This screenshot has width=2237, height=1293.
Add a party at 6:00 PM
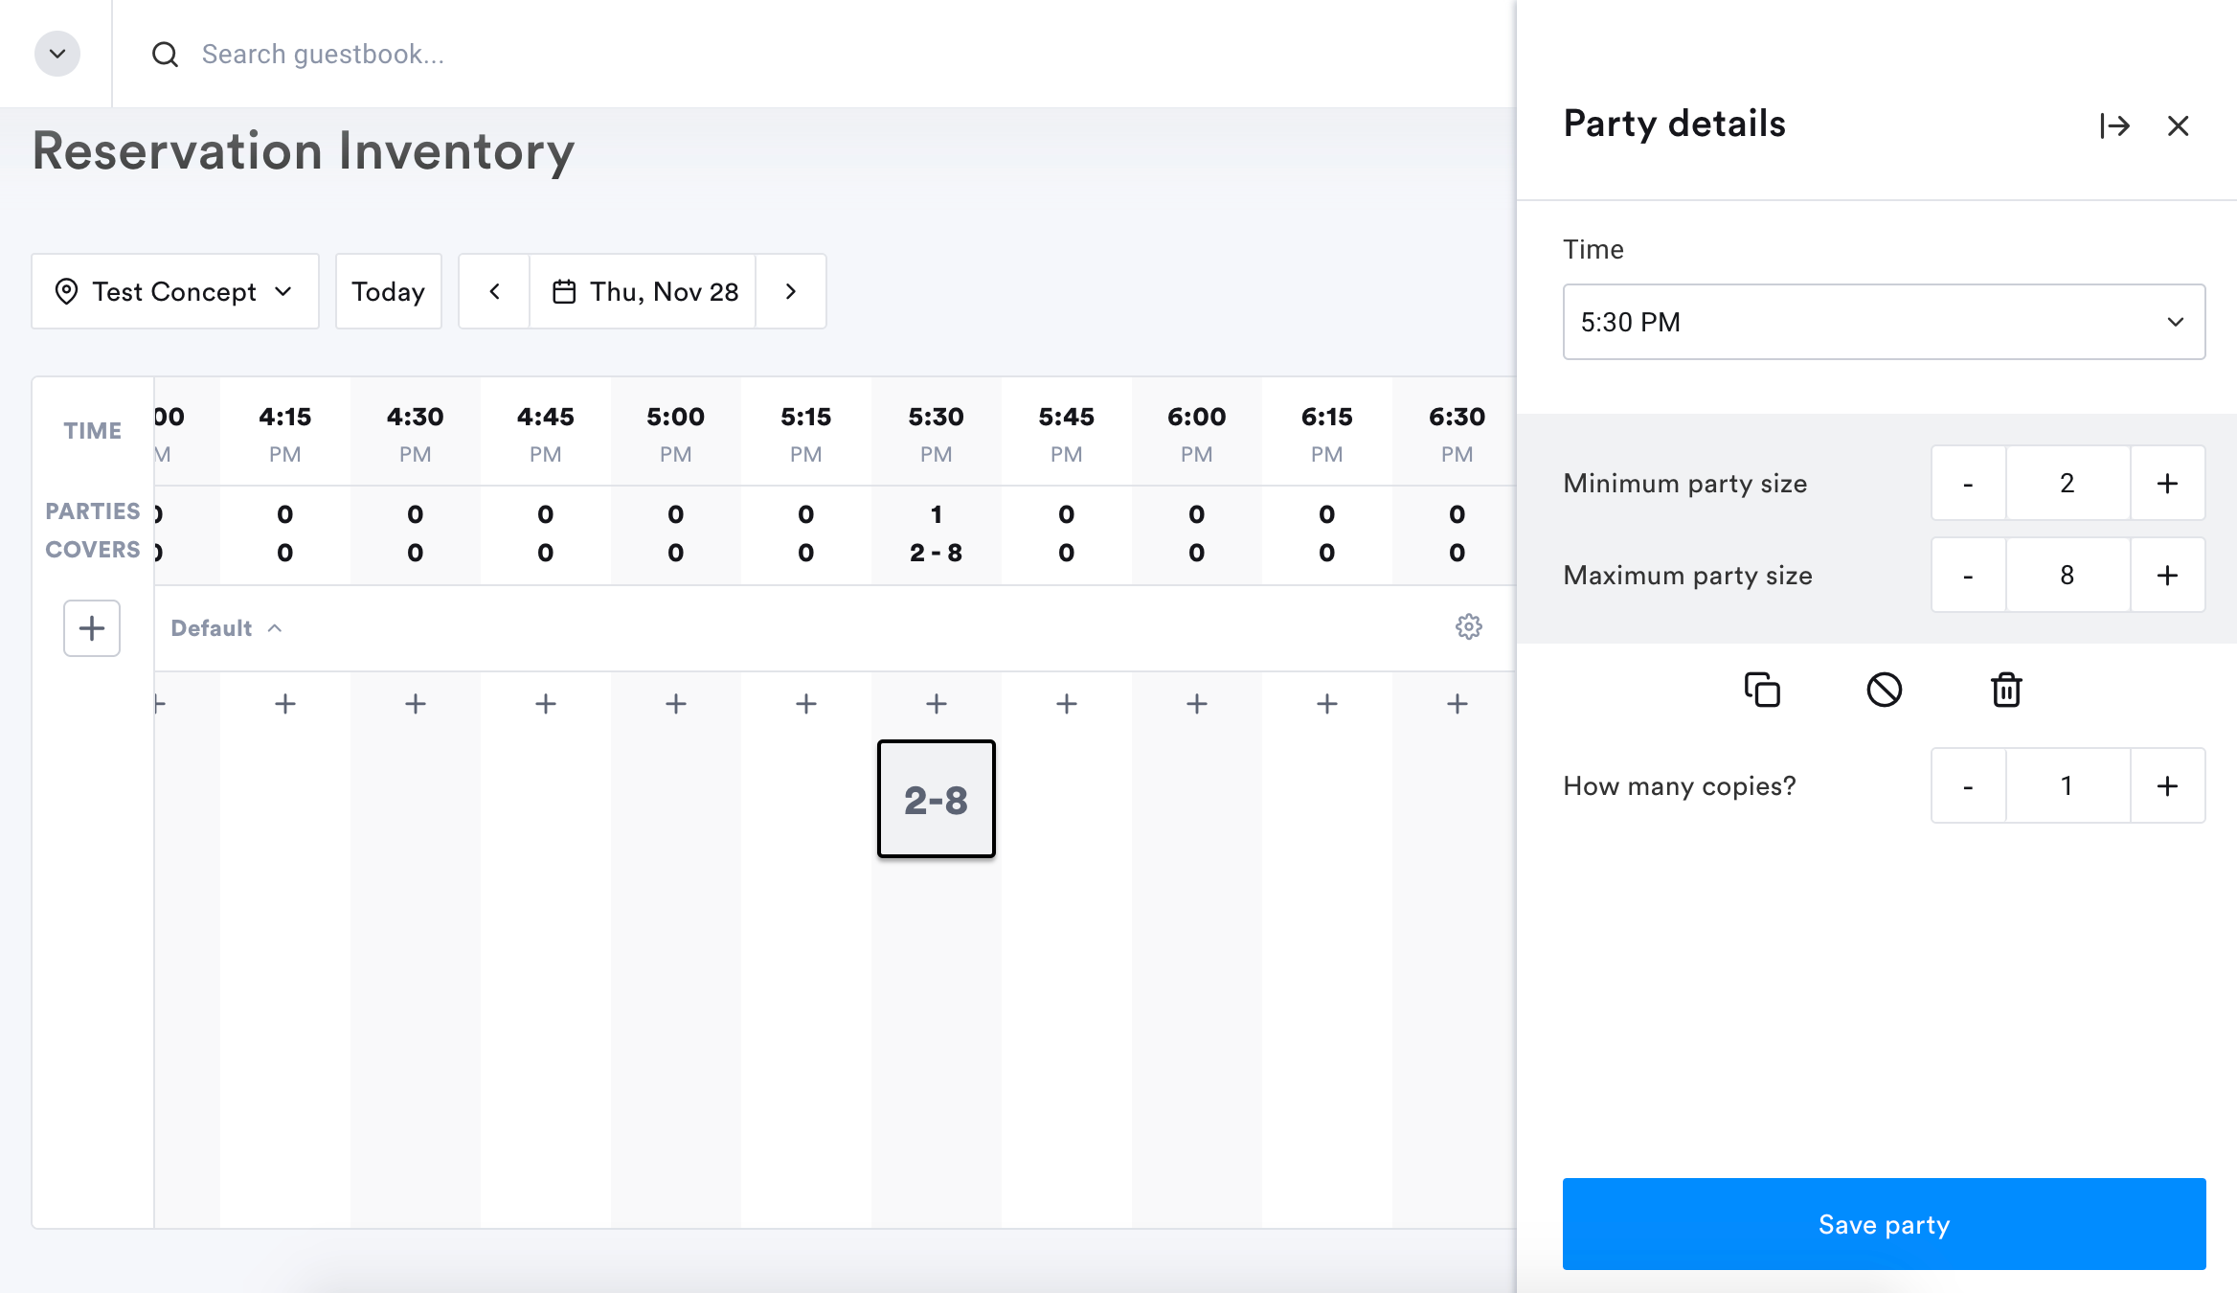1197,704
